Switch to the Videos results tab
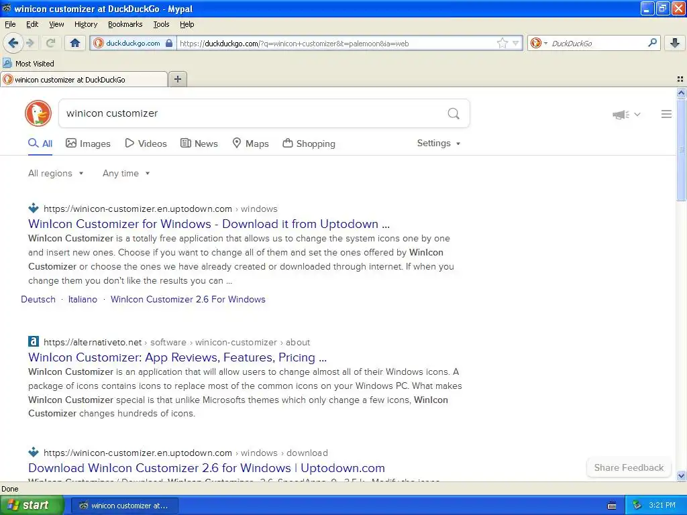 click(146, 144)
